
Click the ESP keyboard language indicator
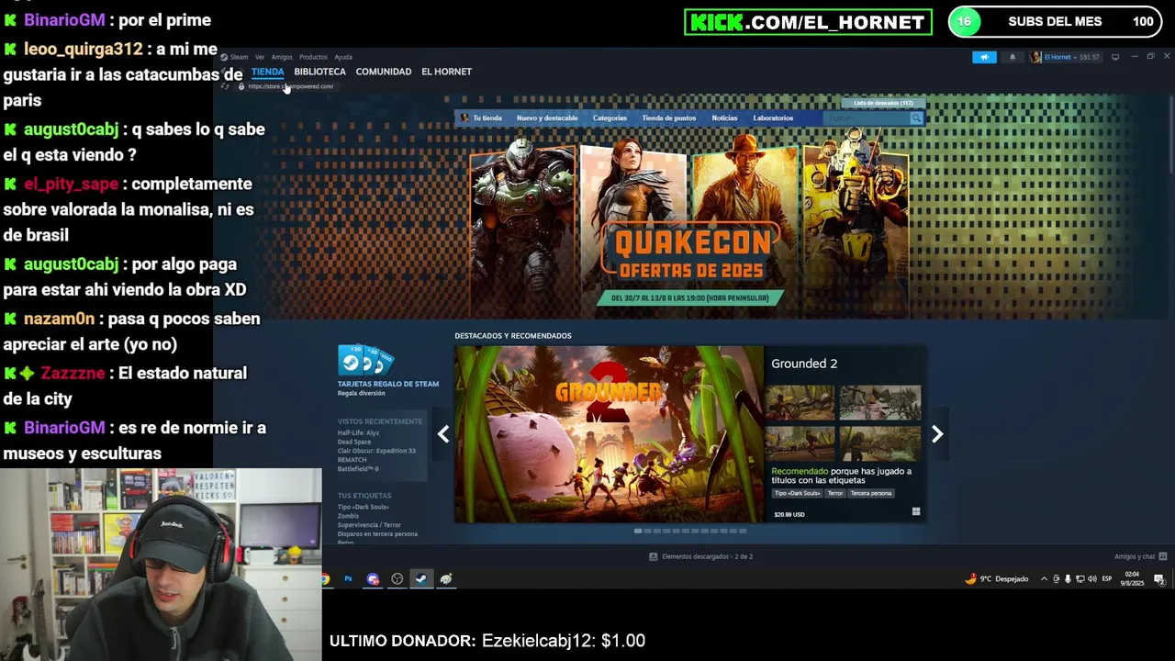coord(1107,579)
